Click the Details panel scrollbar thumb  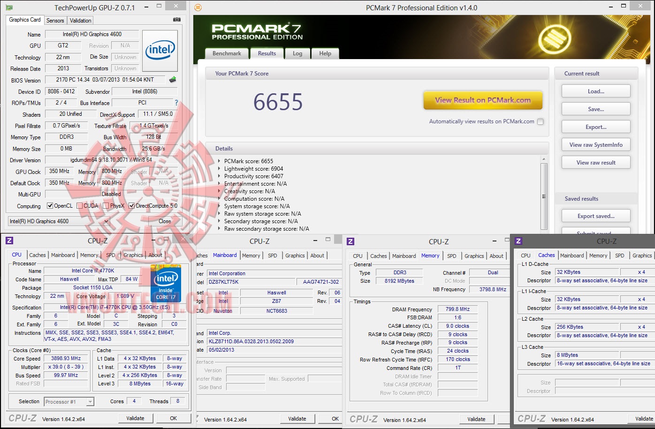click(544, 196)
